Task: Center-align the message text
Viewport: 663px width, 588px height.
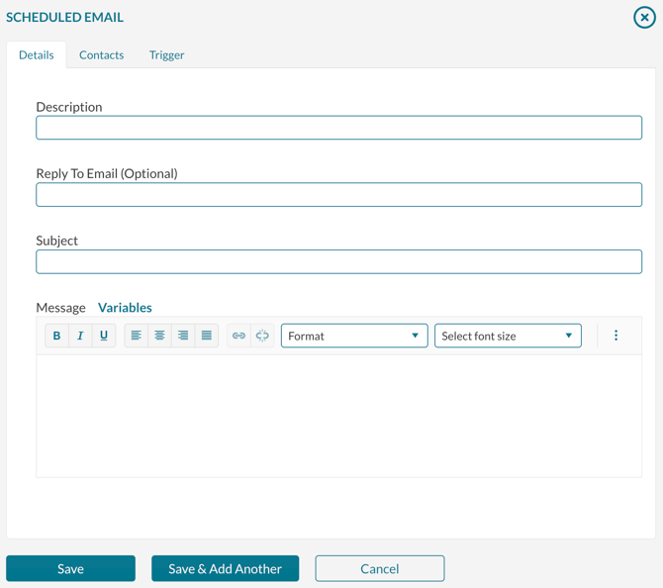Action: click(159, 336)
